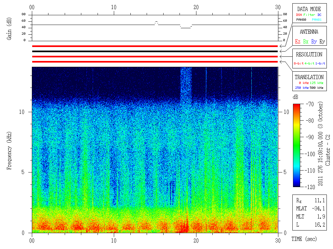Click the -70 colorbar tick label

[x=310, y=104]
